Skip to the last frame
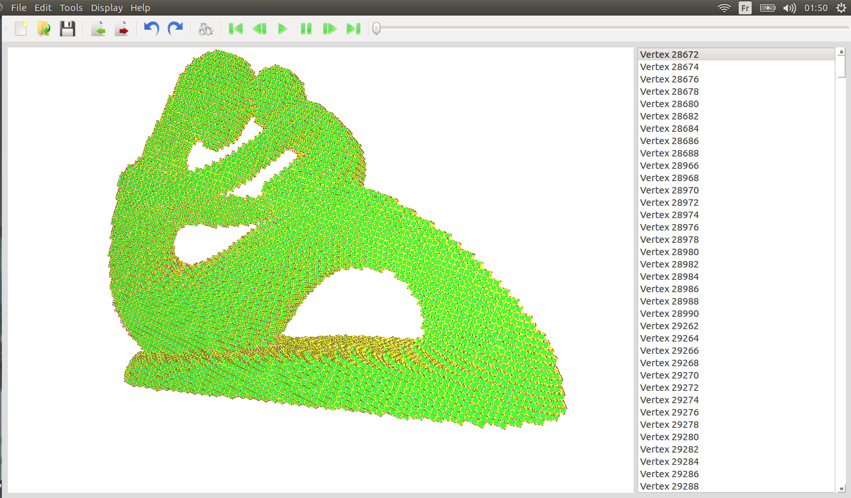851x498 pixels. (353, 29)
